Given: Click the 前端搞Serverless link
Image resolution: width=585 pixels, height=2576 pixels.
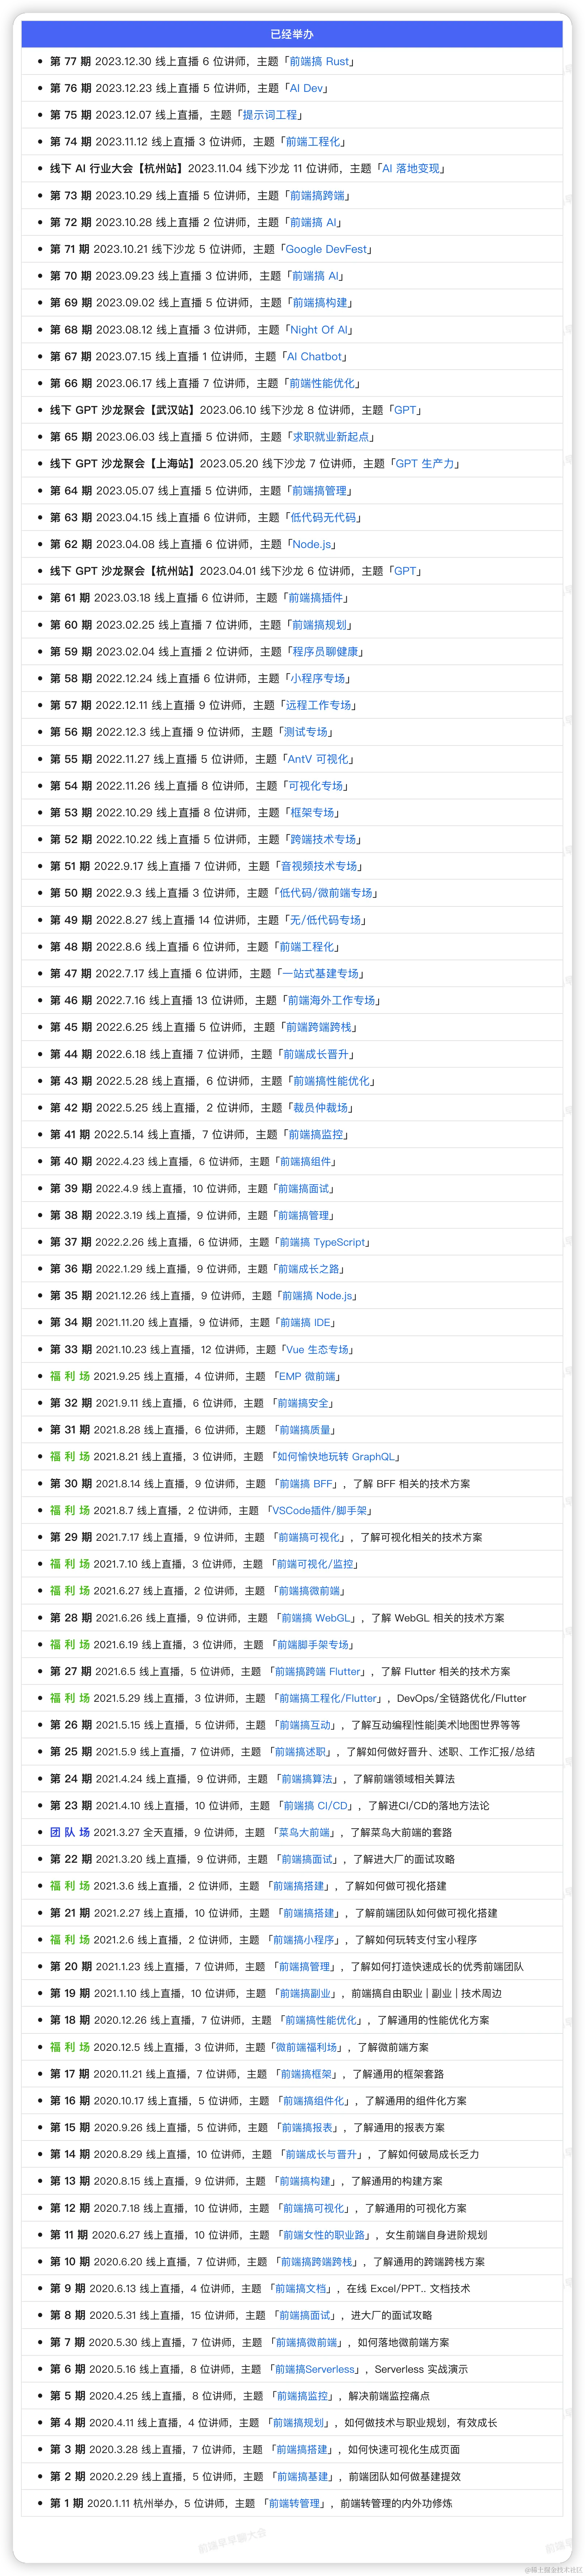Looking at the screenshot, I should point(315,2369).
